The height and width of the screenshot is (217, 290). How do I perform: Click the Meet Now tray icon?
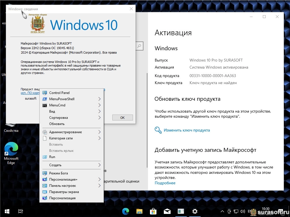click(x=229, y=211)
